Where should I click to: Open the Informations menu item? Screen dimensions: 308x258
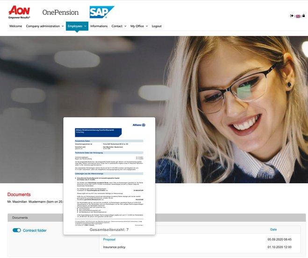(99, 26)
